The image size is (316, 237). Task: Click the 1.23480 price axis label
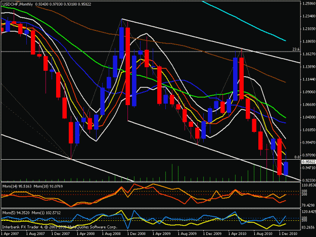[309, 16]
